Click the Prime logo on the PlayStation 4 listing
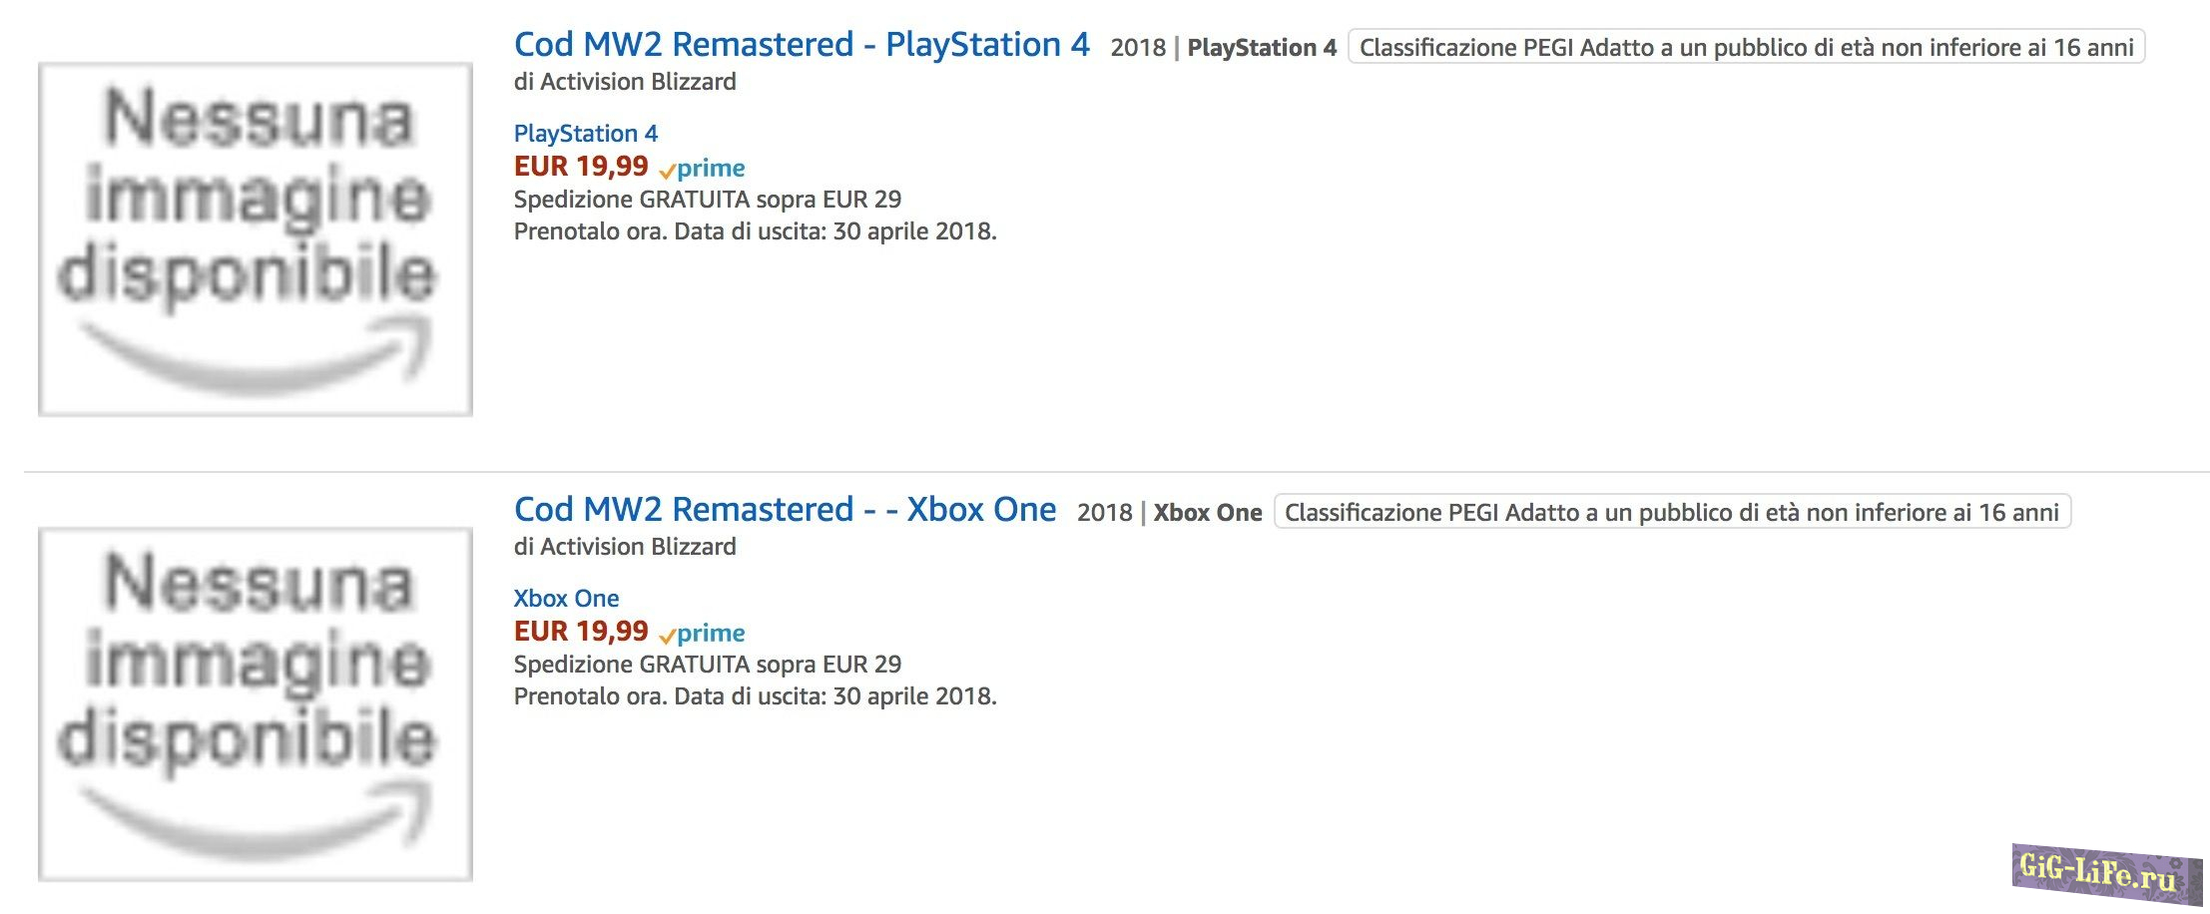 pos(703,169)
